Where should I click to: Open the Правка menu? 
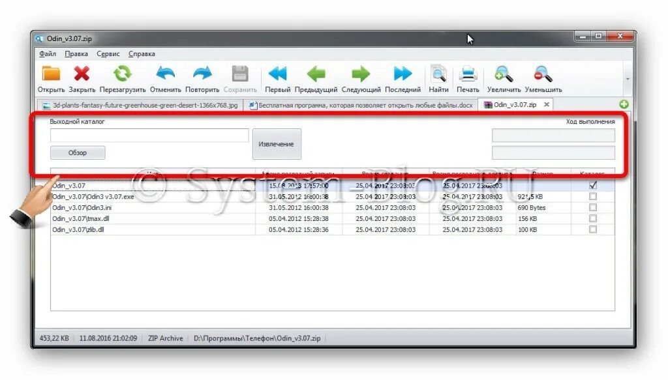coord(76,54)
